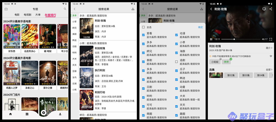The width and height of the screenshot is (276, 122).
Task: Confirm source selection with 确定
Action: tap(200, 27)
